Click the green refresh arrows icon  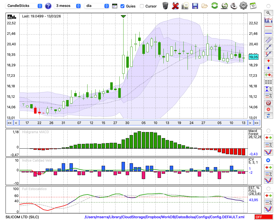[214, 6]
